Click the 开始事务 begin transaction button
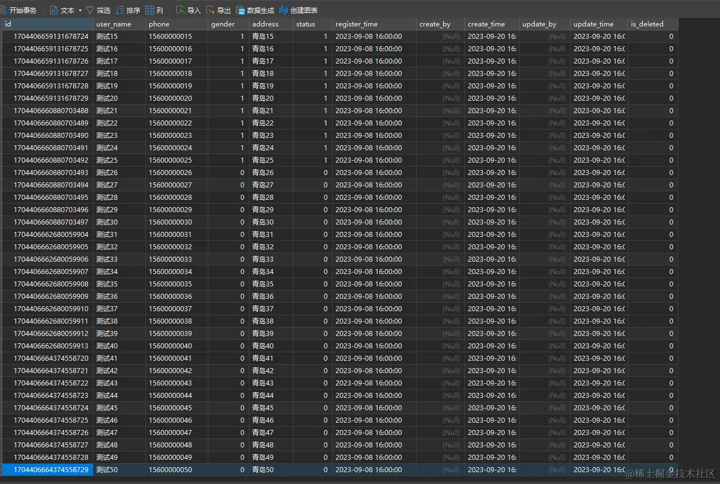Viewport: 720px width, 484px height. tap(19, 10)
